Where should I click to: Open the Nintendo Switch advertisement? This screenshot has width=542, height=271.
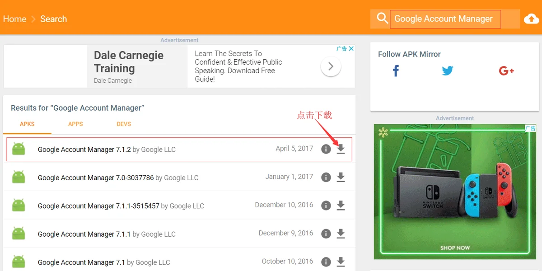click(x=455, y=192)
